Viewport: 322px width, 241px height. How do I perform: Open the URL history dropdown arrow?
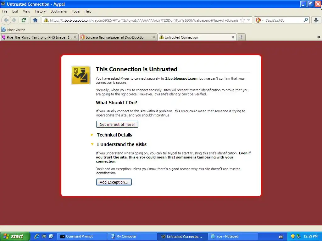(x=248, y=20)
